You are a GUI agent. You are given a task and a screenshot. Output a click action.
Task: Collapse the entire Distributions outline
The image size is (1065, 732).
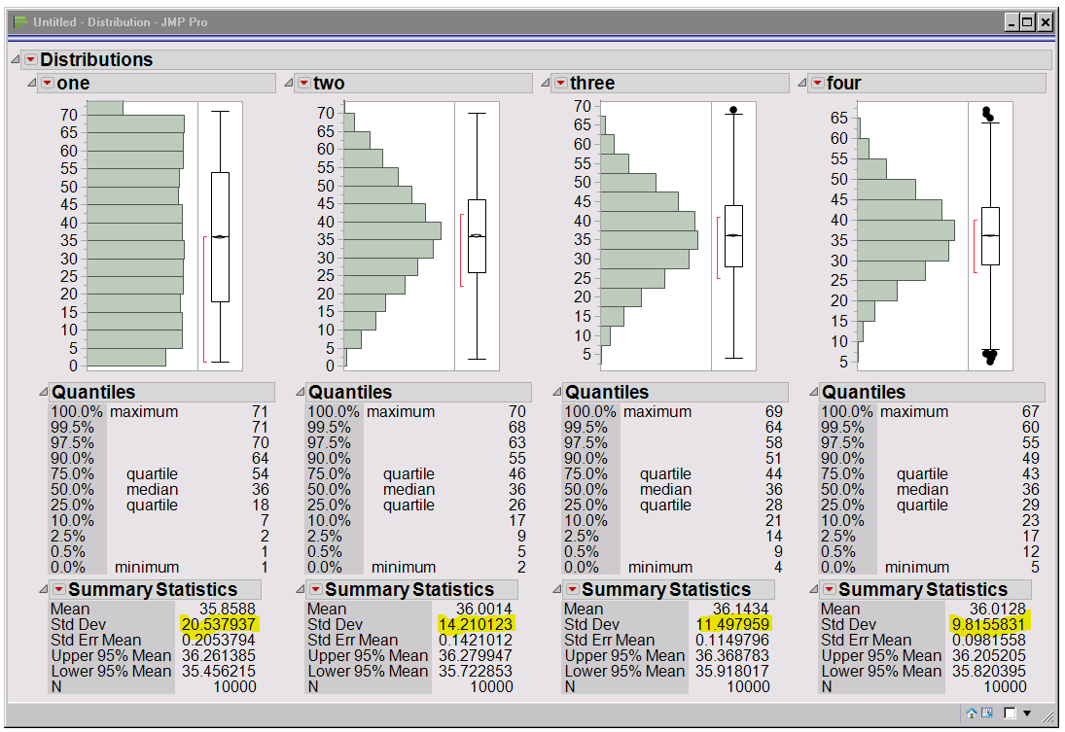pos(13,59)
